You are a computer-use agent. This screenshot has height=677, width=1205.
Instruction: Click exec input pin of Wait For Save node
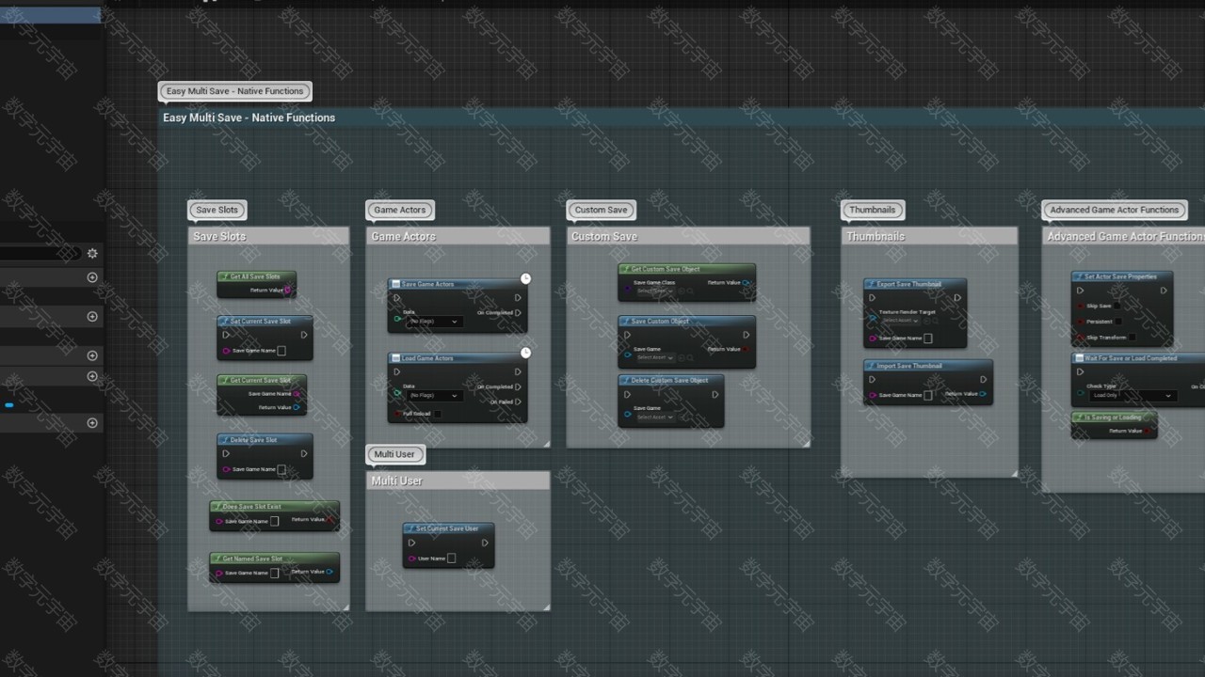pyautogui.click(x=1081, y=372)
